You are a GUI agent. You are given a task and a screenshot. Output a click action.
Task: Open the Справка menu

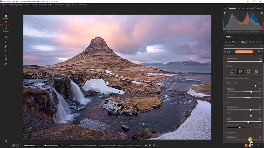tap(83, 5)
